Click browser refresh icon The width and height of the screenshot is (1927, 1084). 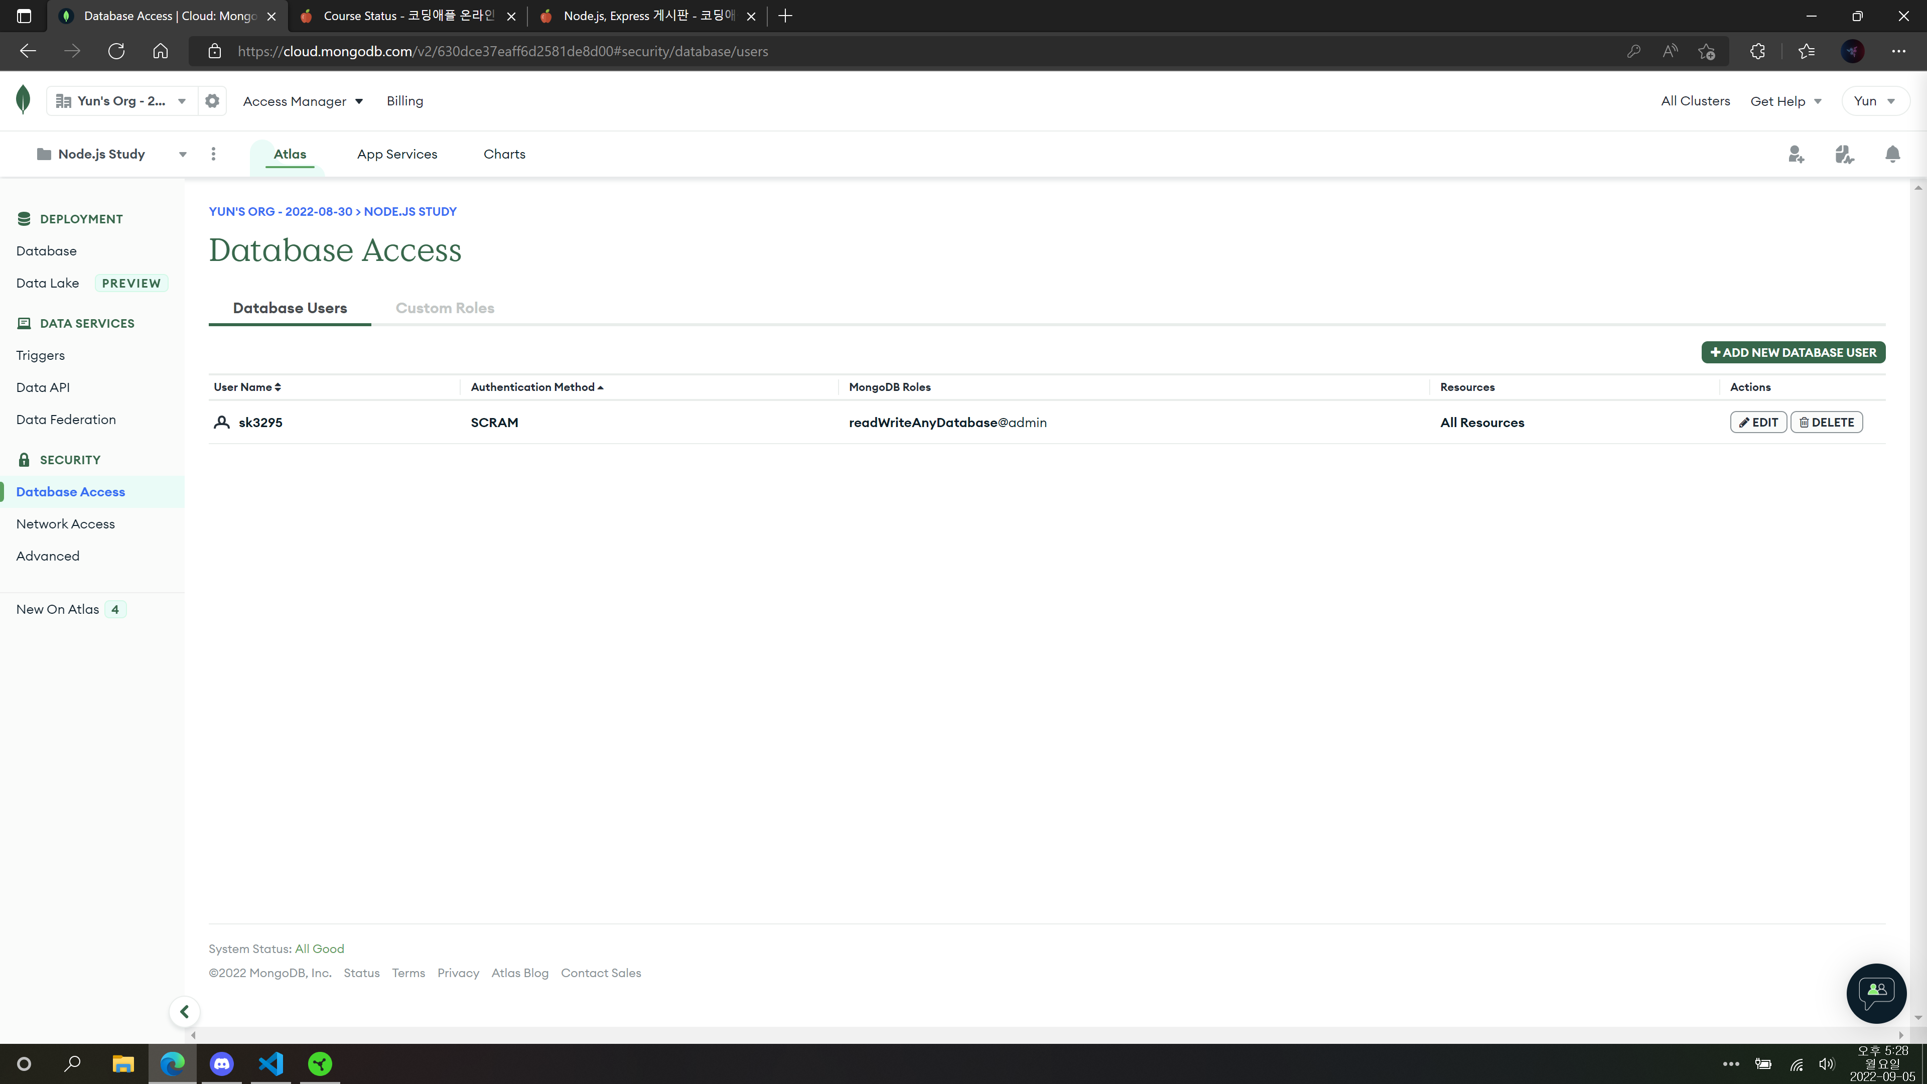click(116, 51)
